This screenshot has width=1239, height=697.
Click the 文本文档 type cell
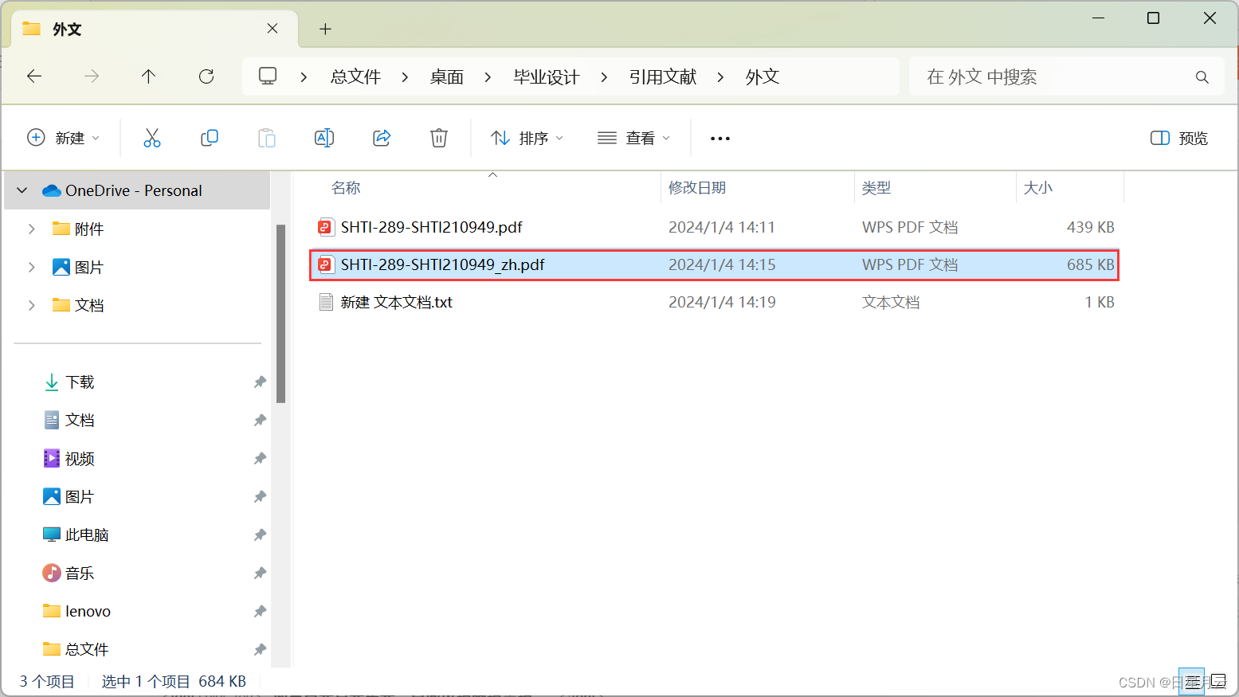[x=891, y=302]
